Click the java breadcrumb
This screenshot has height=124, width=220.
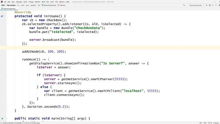coord(27,5)
